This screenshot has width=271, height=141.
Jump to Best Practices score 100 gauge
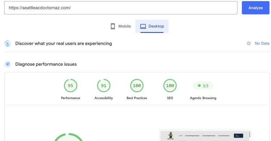(137, 85)
